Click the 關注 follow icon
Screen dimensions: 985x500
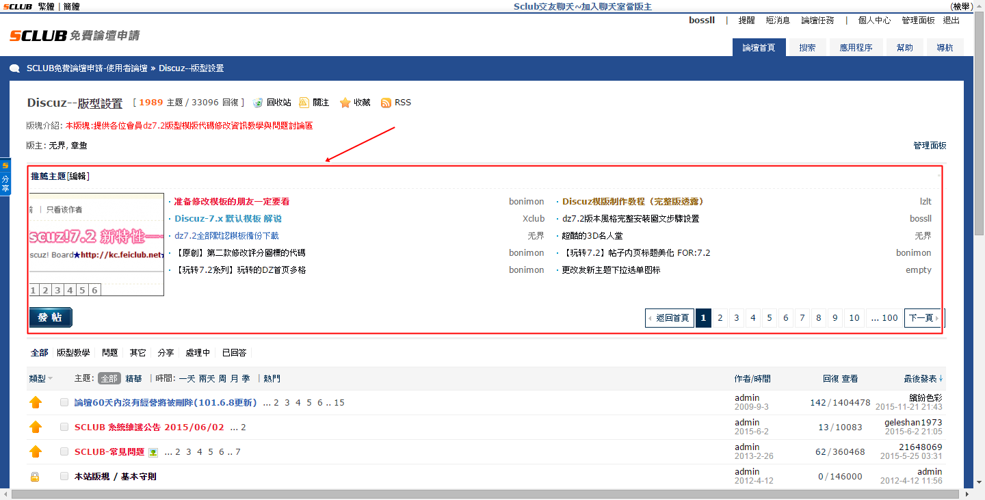point(304,103)
